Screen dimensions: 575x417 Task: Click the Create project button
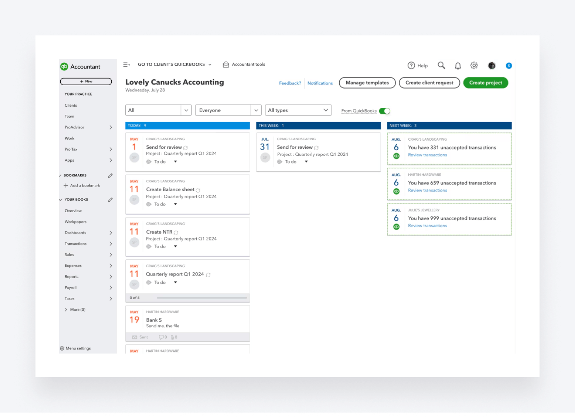(486, 83)
